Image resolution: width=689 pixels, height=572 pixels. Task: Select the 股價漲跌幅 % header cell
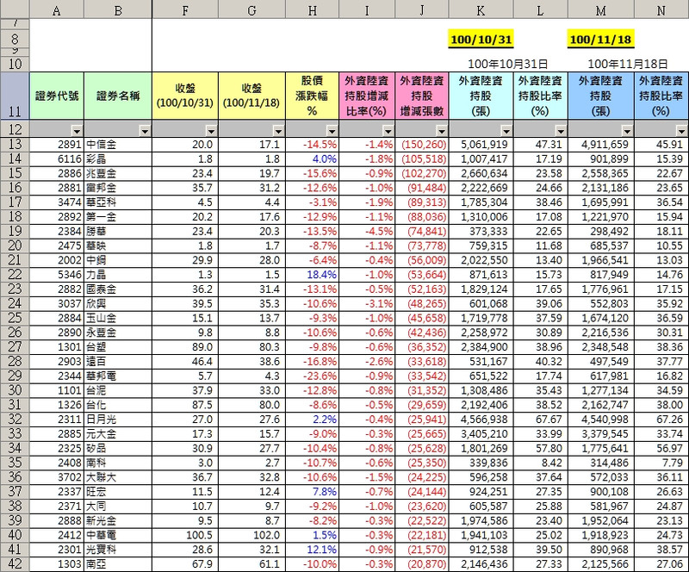(x=312, y=96)
